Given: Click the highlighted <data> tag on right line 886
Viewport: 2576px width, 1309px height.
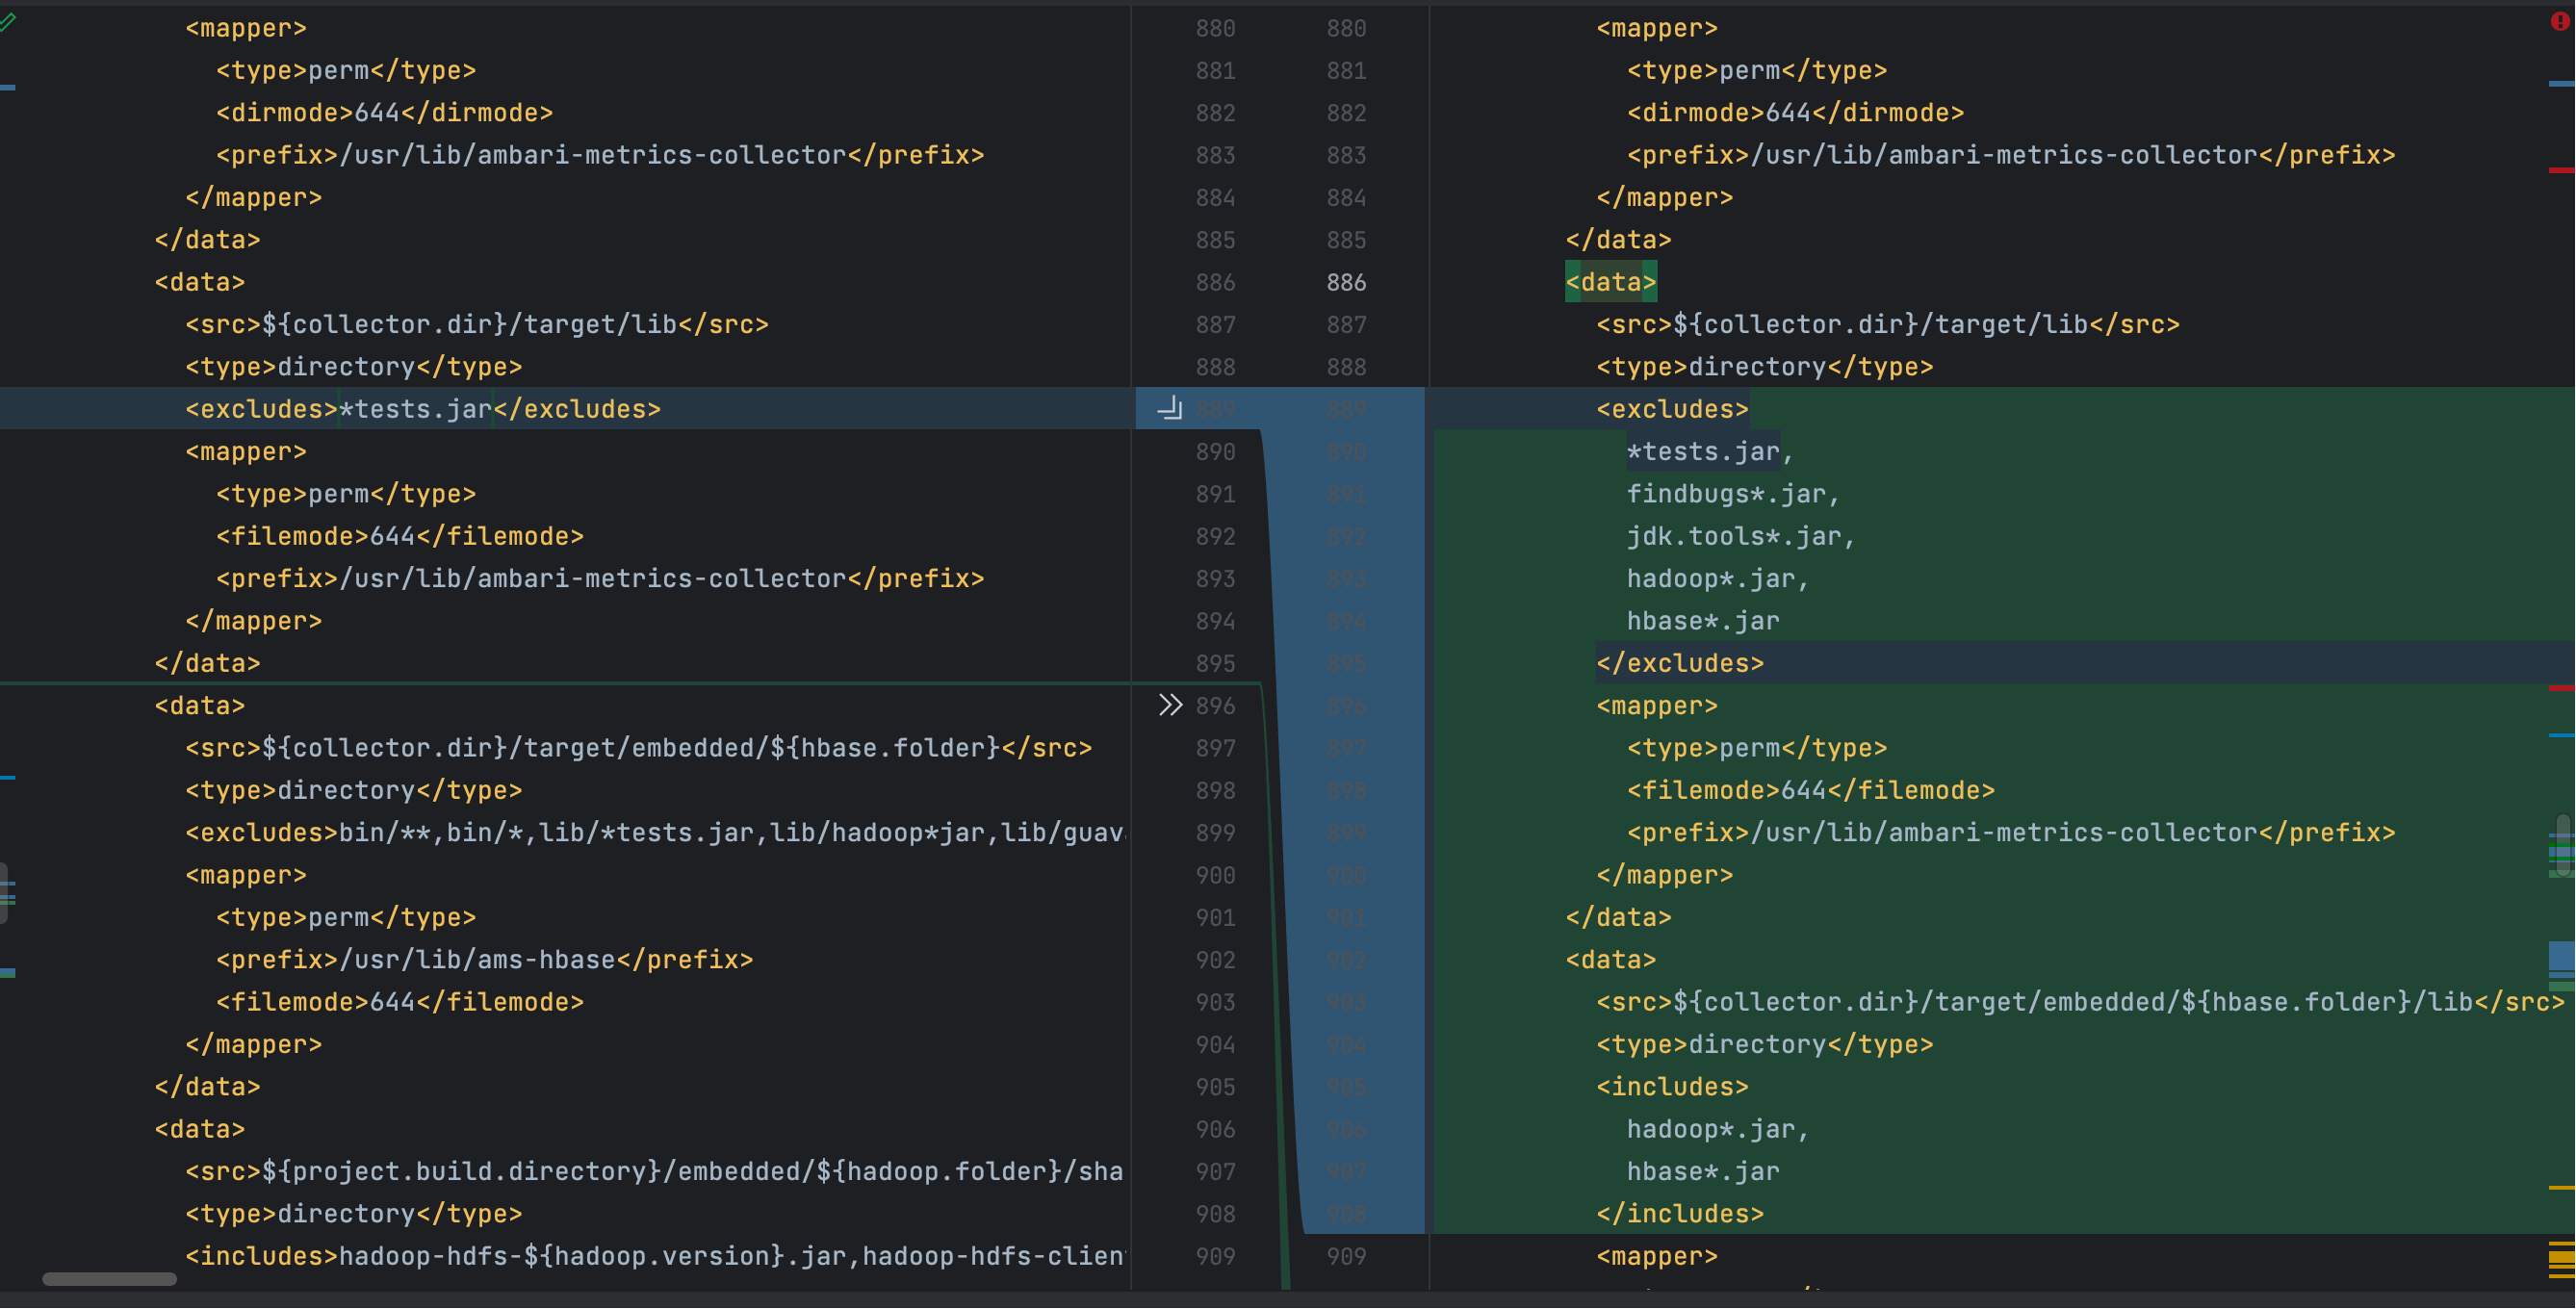Looking at the screenshot, I should [1611, 283].
